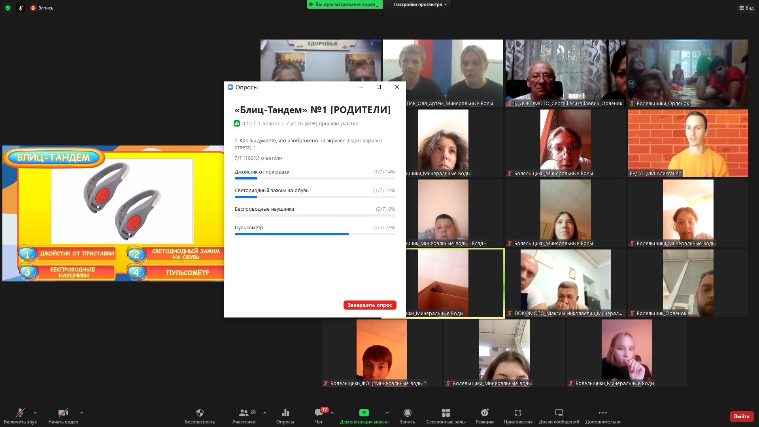The width and height of the screenshot is (759, 427).
Task: Open the Whiteboards icon
Action: [x=559, y=413]
